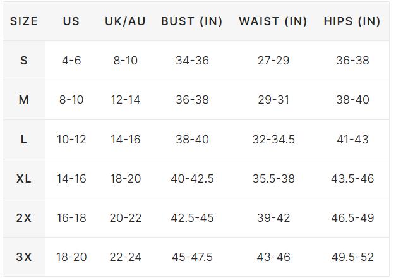Click the 32-34.5 waist measurement cell
This screenshot has width=396, height=278.
273,140
